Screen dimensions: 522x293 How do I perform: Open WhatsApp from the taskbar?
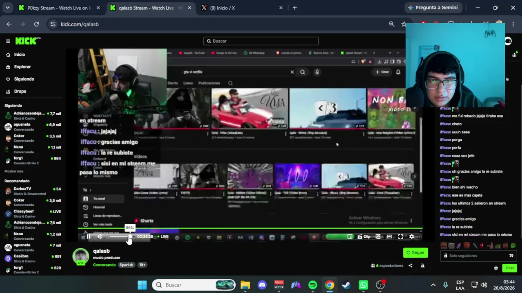pyautogui.click(x=363, y=285)
